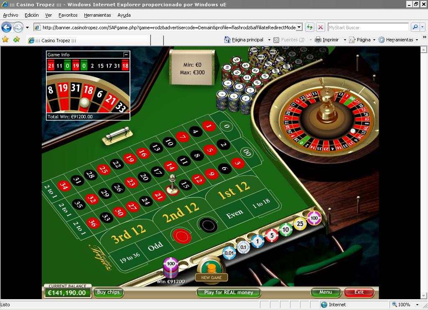Expand Herramientas toolbar dropdown arrow

coord(417,40)
